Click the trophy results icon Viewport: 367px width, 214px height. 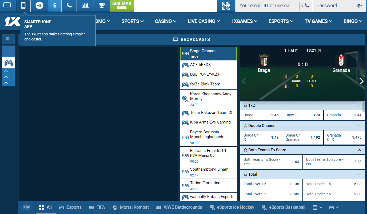pyautogui.click(x=102, y=5)
